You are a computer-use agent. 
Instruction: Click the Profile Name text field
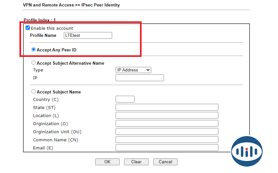click(88, 36)
